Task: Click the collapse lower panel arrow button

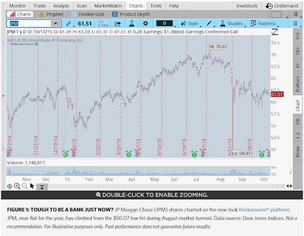Action: 42,187
